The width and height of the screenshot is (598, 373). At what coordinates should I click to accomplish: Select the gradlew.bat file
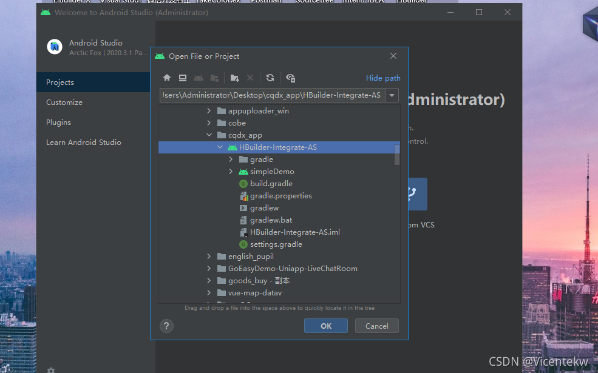tap(271, 220)
